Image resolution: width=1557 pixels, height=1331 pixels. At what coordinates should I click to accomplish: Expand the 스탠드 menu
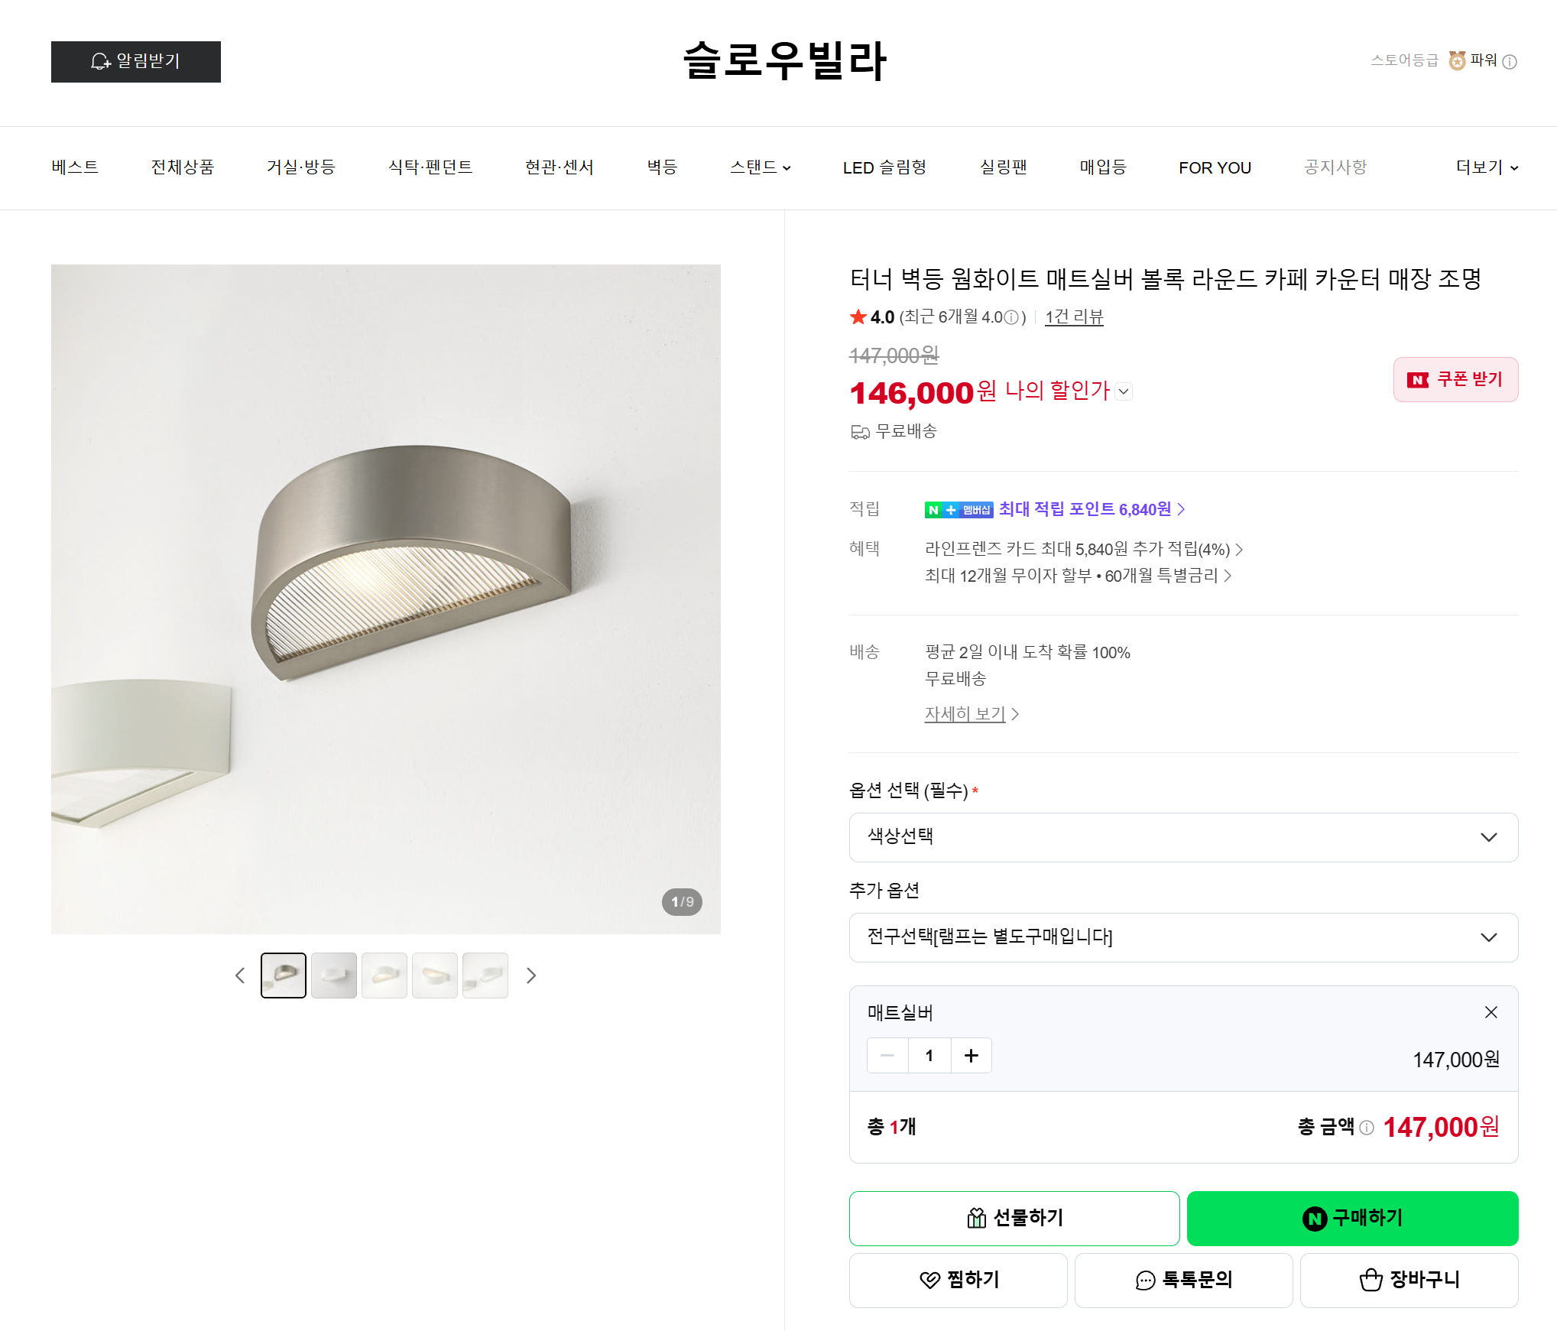[x=761, y=167]
